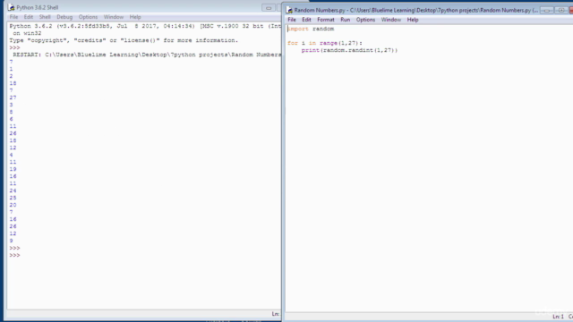Open File menu in Random Numbers.py editor
This screenshot has width=573, height=322.
coord(292,20)
